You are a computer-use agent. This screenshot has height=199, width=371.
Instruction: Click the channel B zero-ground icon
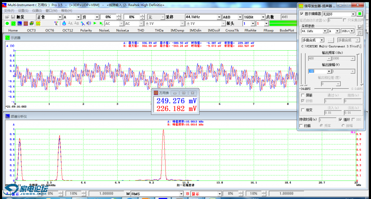click(76, 23)
